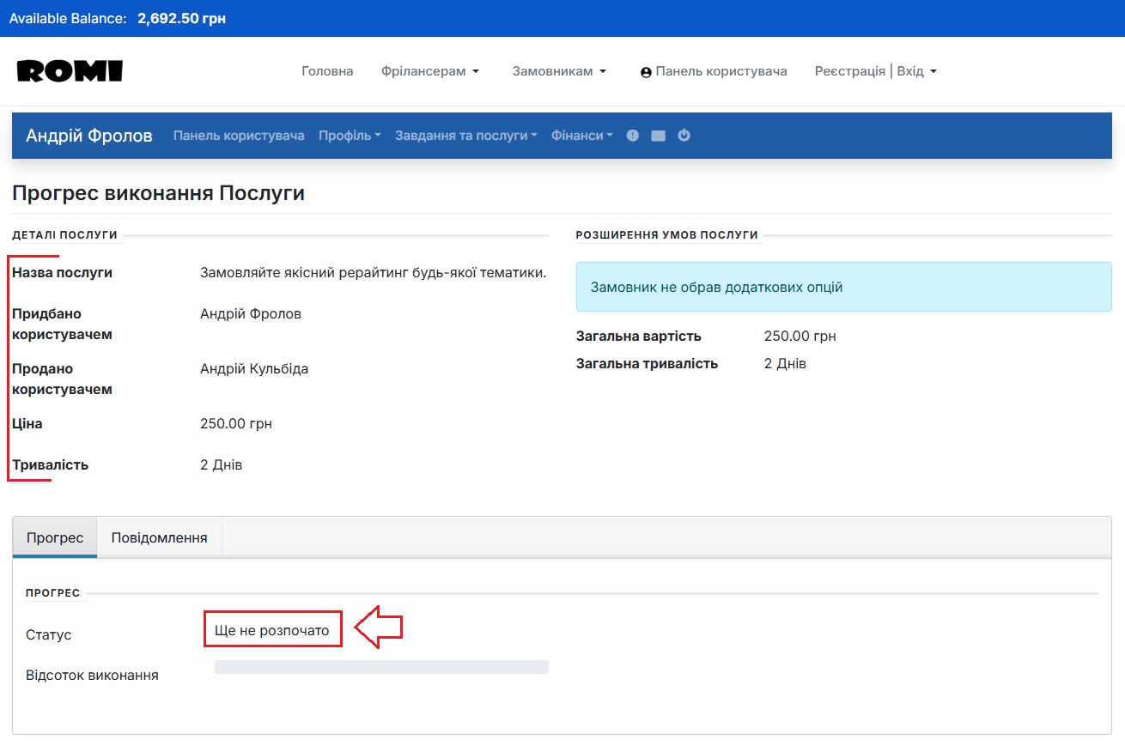Image resolution: width=1125 pixels, height=746 pixels.
Task: Open Панель користувача in the blue bar
Action: 239,136
